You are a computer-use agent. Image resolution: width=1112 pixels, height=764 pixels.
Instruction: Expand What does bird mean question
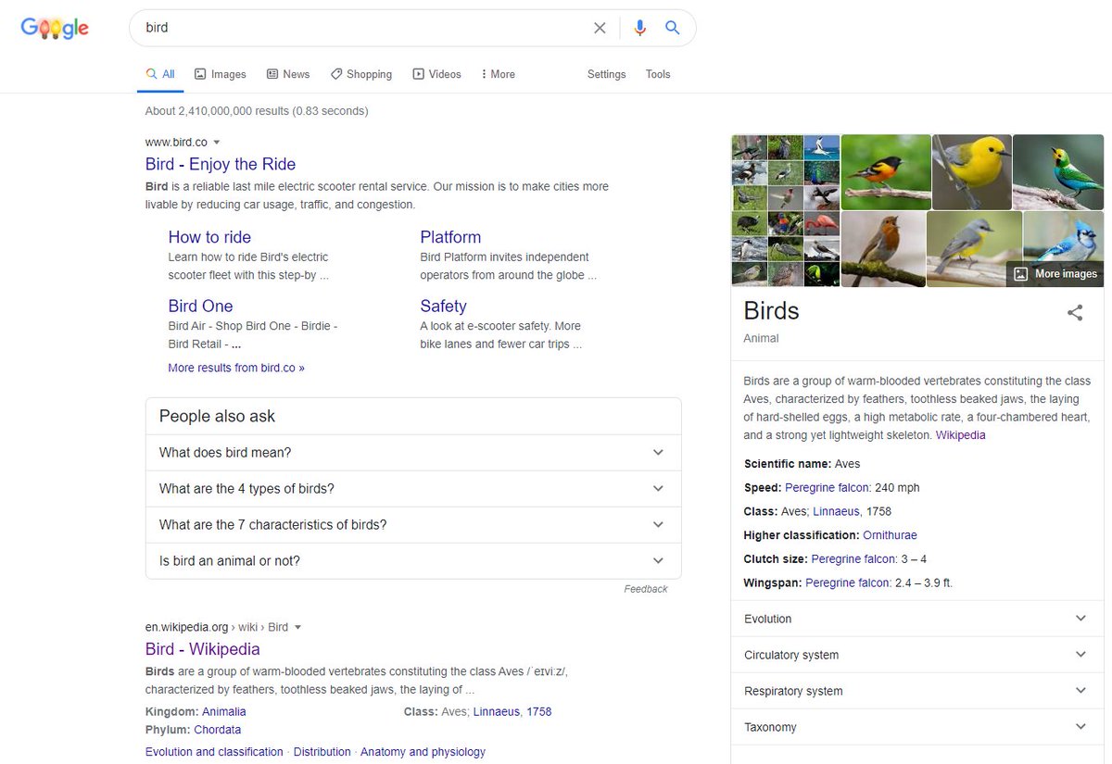pyautogui.click(x=413, y=453)
